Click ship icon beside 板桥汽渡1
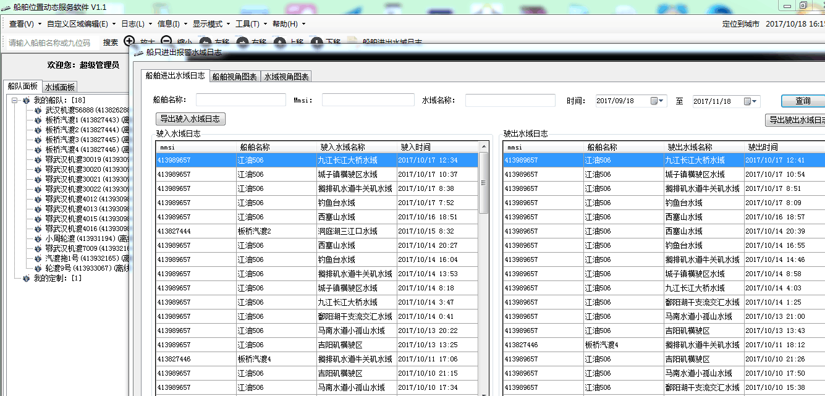825x396 pixels. point(38,120)
